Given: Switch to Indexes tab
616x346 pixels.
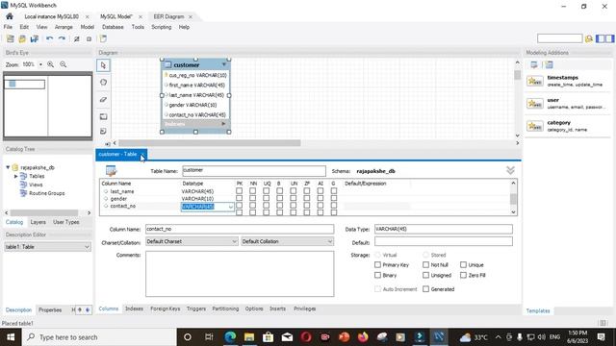Looking at the screenshot, I should (x=134, y=309).
